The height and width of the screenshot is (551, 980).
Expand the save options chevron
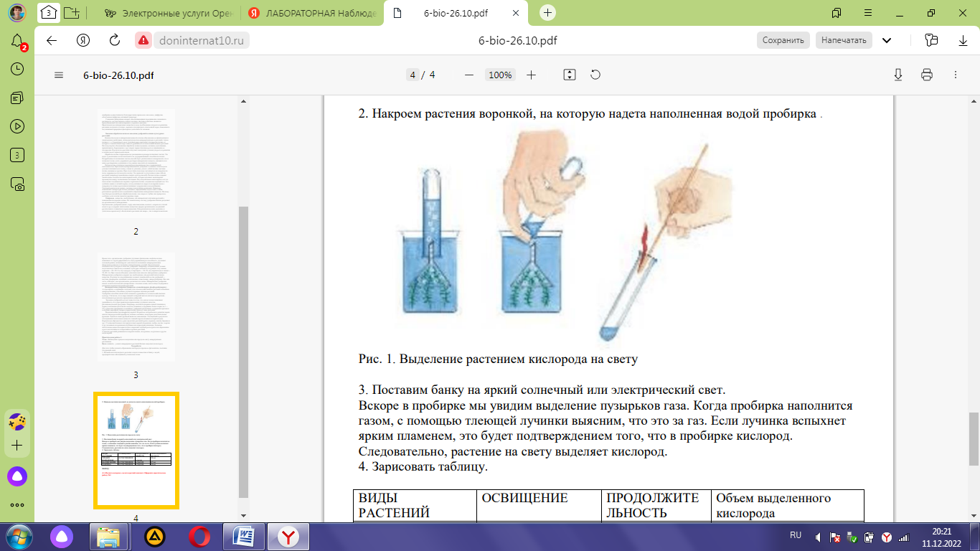887,40
